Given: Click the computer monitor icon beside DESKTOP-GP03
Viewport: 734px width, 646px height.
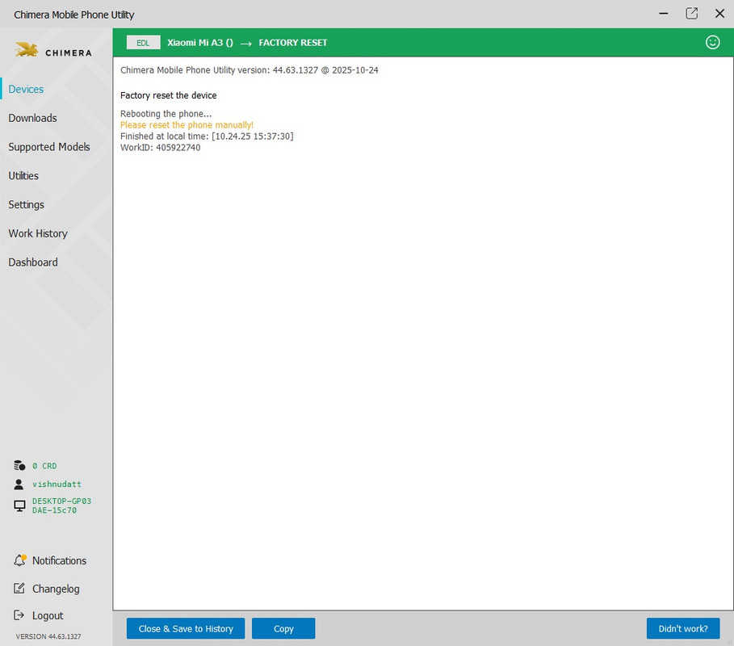Looking at the screenshot, I should pos(19,506).
